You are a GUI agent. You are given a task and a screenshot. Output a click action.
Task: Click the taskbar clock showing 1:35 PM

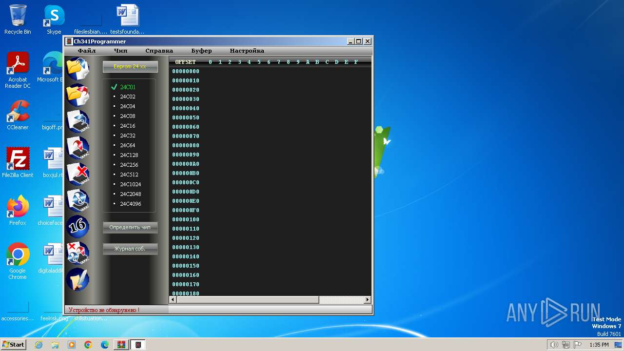[x=599, y=345]
